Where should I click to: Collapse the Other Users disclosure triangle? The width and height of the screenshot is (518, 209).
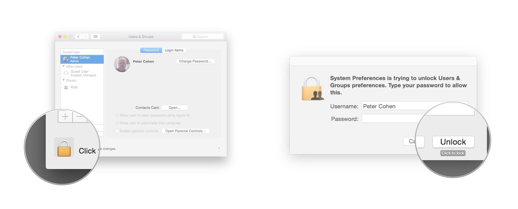[63, 66]
